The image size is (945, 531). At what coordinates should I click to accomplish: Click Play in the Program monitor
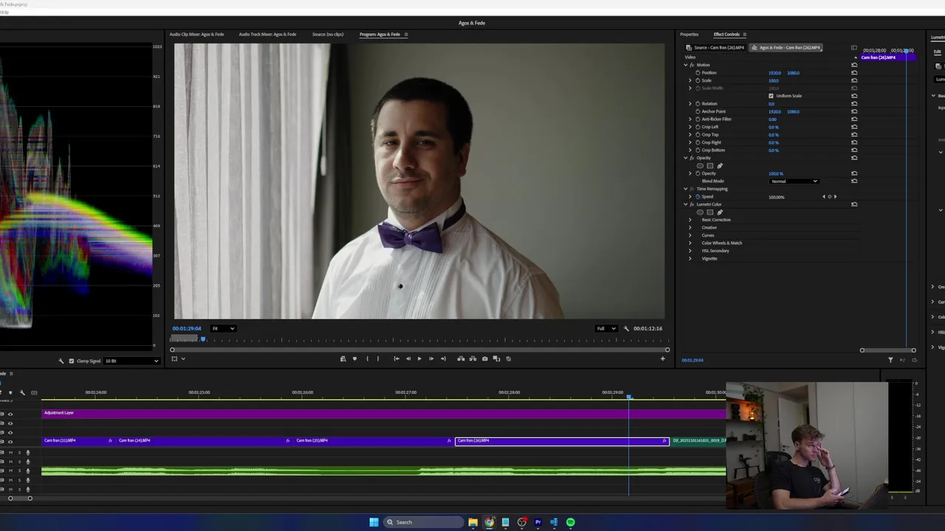(x=419, y=359)
